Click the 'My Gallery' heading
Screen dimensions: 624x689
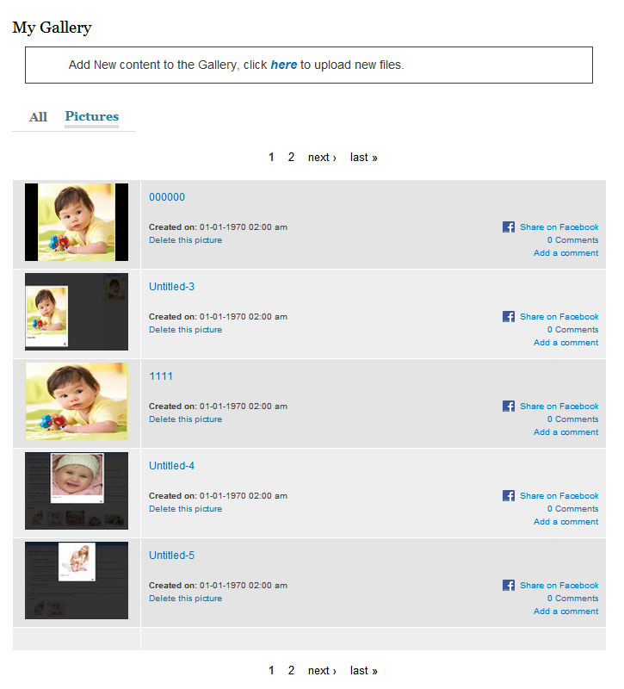pos(52,28)
